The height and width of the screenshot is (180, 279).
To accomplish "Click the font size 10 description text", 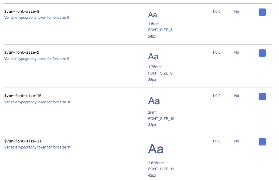I will tap(38, 102).
